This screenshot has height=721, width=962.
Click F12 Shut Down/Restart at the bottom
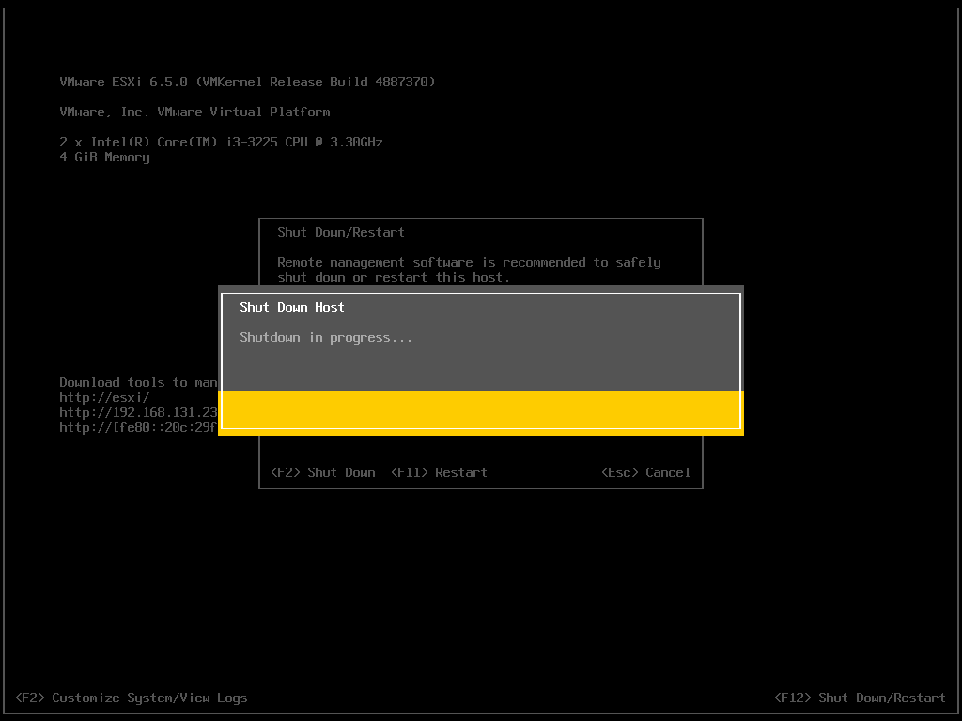pos(860,698)
